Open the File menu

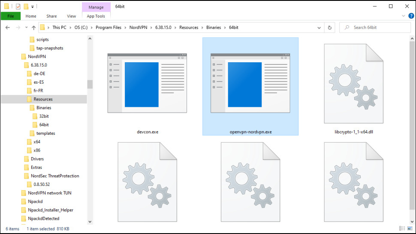11,16
